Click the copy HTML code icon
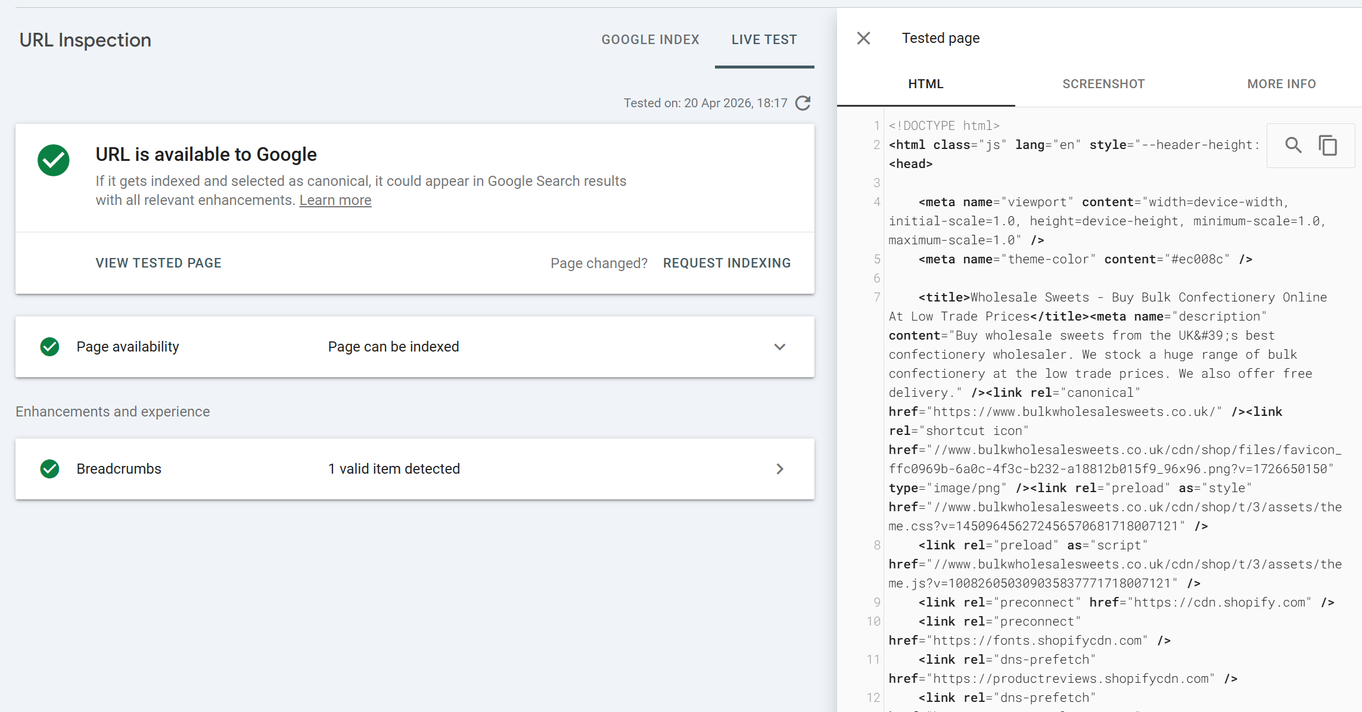Viewport: 1362px width, 712px height. pos(1327,145)
